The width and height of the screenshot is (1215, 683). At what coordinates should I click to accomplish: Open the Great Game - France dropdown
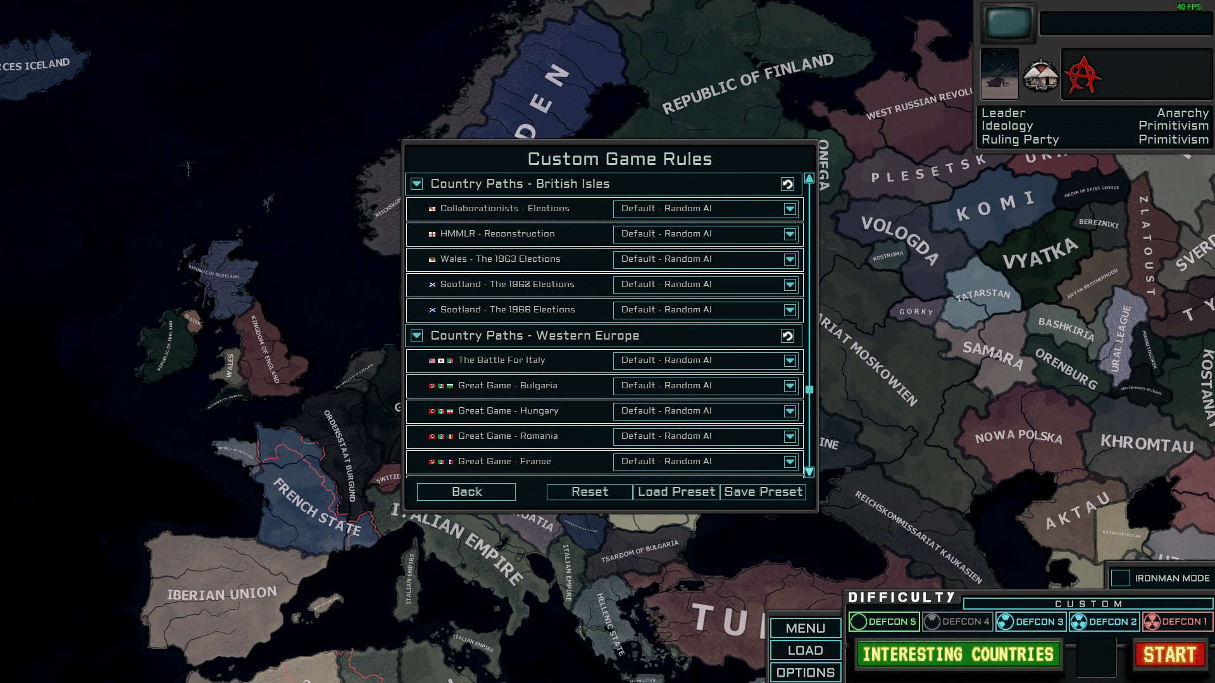pyautogui.click(x=790, y=462)
